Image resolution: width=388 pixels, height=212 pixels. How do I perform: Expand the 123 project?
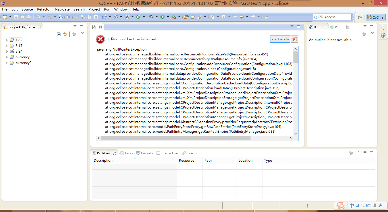(x=7, y=40)
